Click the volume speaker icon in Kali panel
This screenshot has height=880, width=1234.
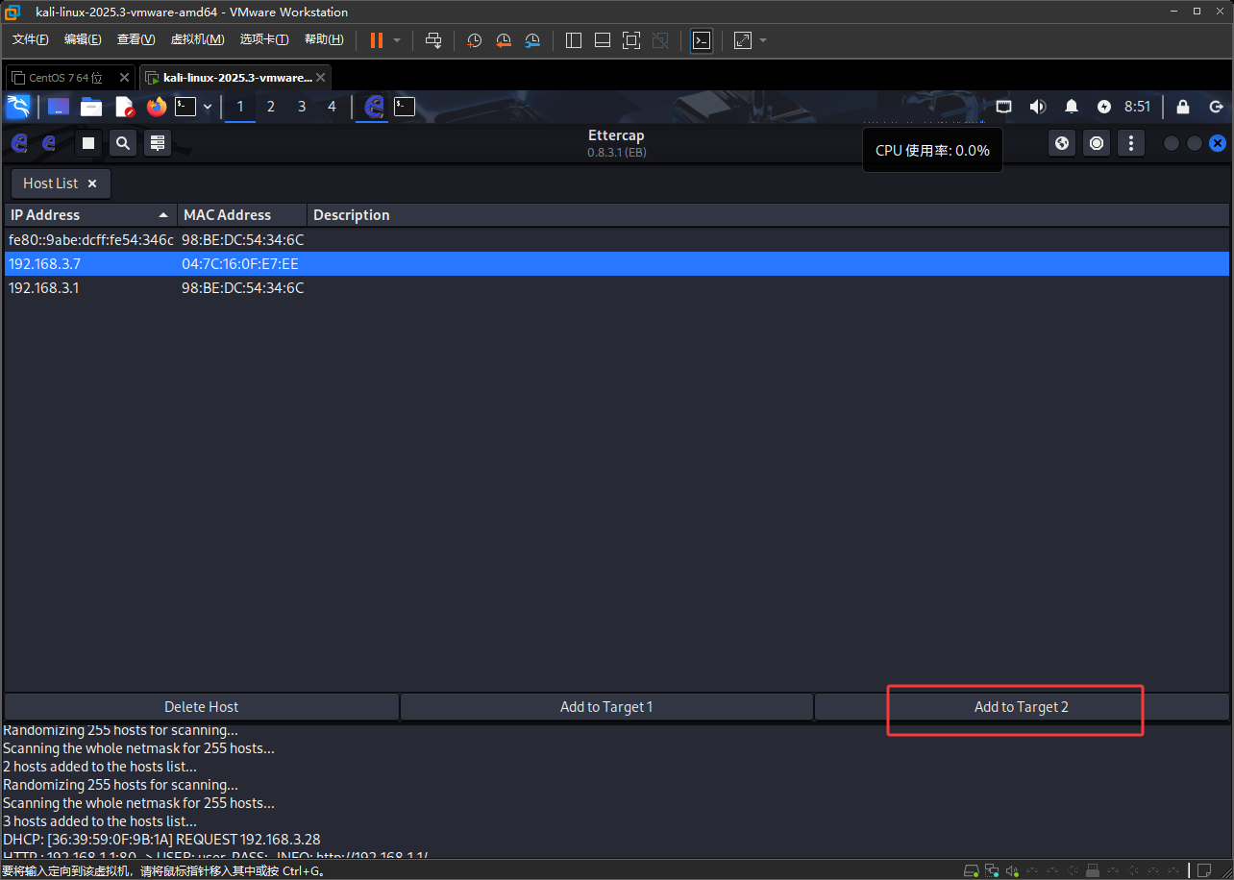[x=1038, y=107]
